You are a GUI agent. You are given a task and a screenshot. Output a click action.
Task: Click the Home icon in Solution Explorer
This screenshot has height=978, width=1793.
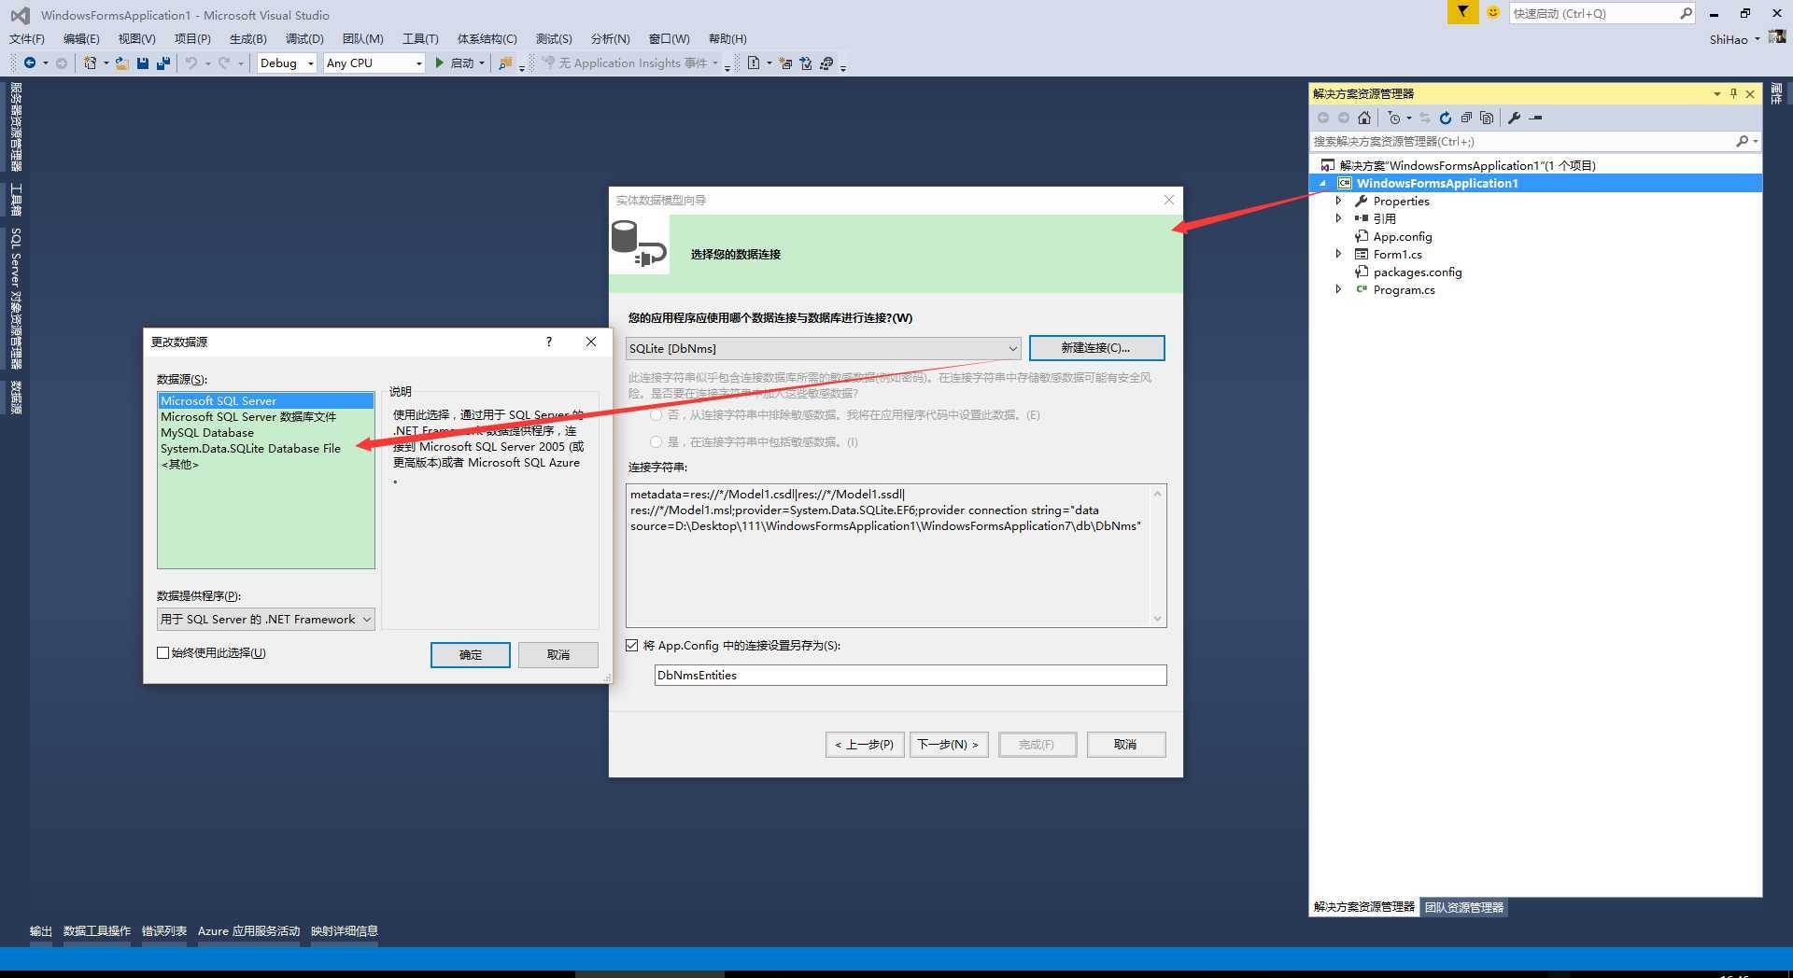[1364, 118]
